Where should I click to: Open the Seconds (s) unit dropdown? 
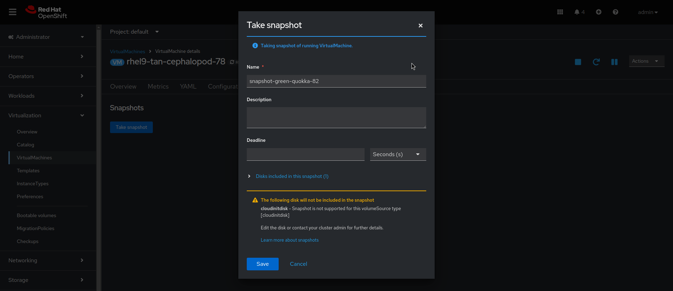398,154
